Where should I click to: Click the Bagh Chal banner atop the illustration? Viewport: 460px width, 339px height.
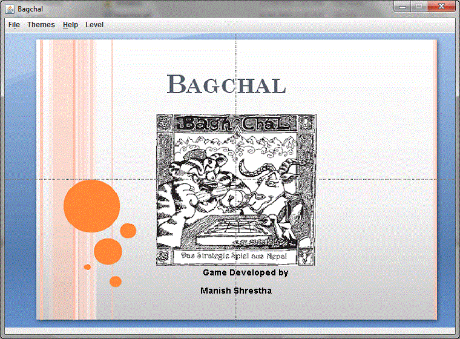pos(236,125)
